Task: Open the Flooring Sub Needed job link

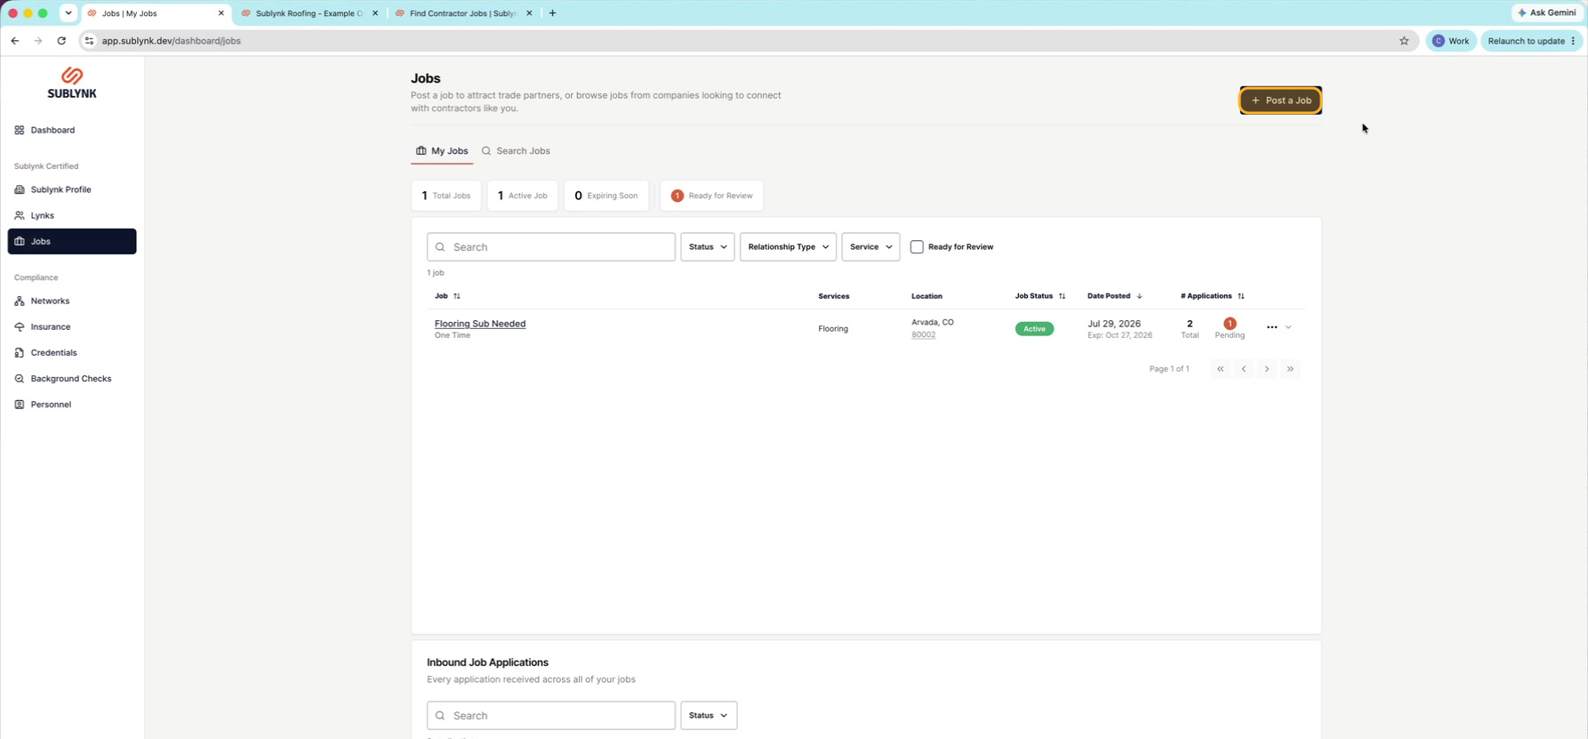Action: click(480, 324)
